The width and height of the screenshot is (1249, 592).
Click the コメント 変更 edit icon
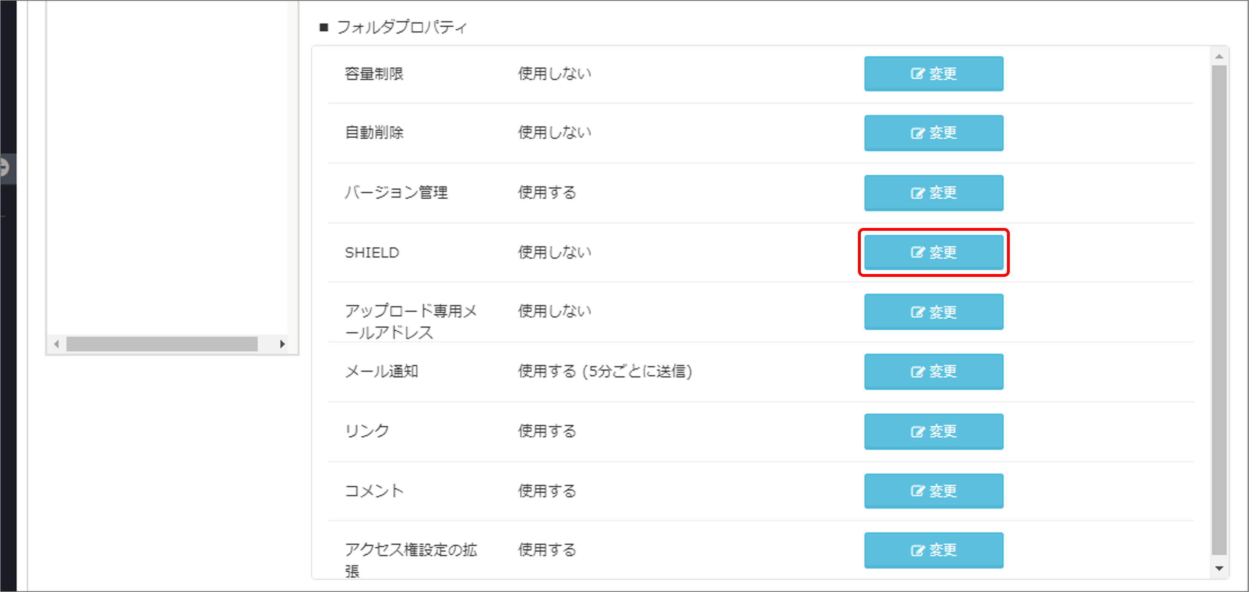(x=917, y=491)
